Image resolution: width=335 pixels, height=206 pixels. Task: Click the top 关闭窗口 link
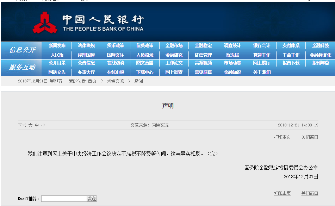310,137
